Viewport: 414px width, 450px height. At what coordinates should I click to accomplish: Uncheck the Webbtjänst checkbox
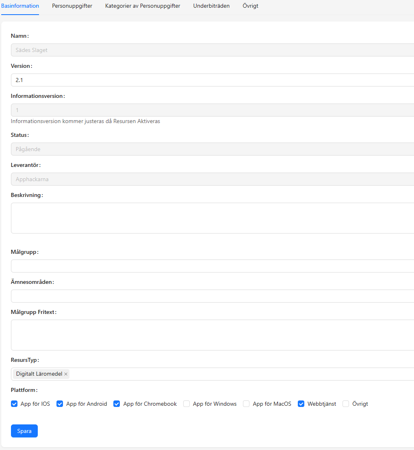(x=301, y=404)
